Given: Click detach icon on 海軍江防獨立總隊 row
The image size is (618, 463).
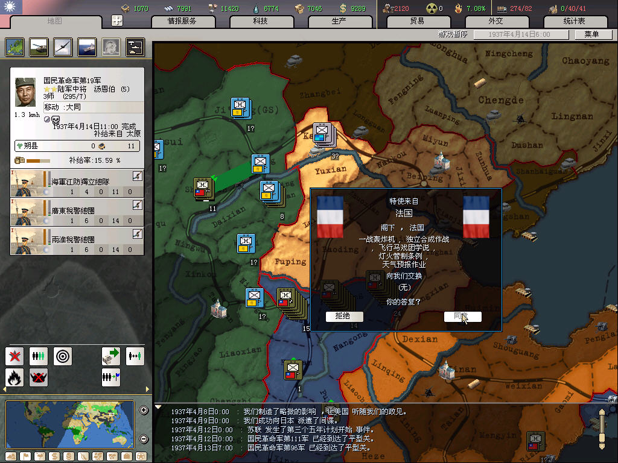Looking at the screenshot, I should tap(137, 176).
